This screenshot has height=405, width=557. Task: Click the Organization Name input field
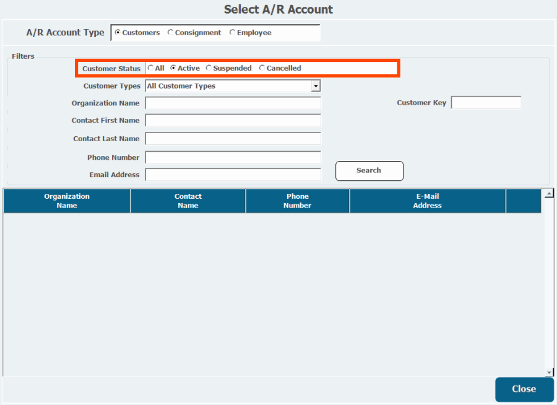coord(233,103)
